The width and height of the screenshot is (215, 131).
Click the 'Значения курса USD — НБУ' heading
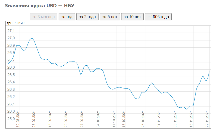point(39,5)
